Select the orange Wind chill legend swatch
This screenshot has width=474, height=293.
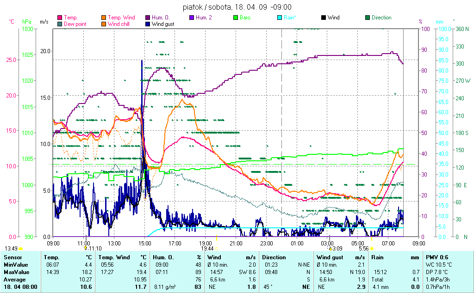point(104,24)
